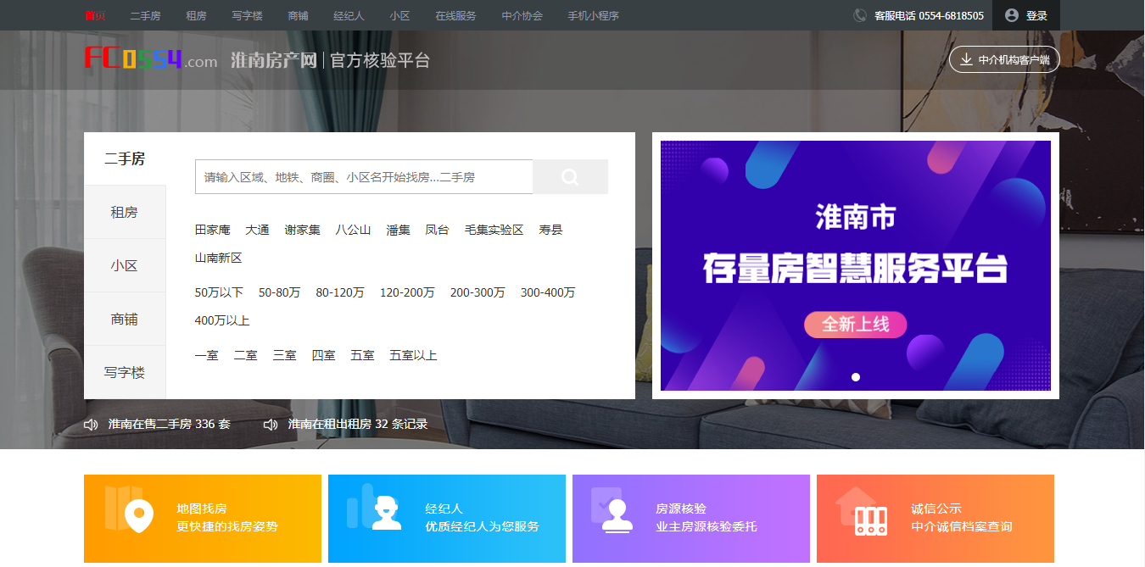Filter by district 潘集
The width and height of the screenshot is (1145, 567).
pyautogui.click(x=398, y=230)
